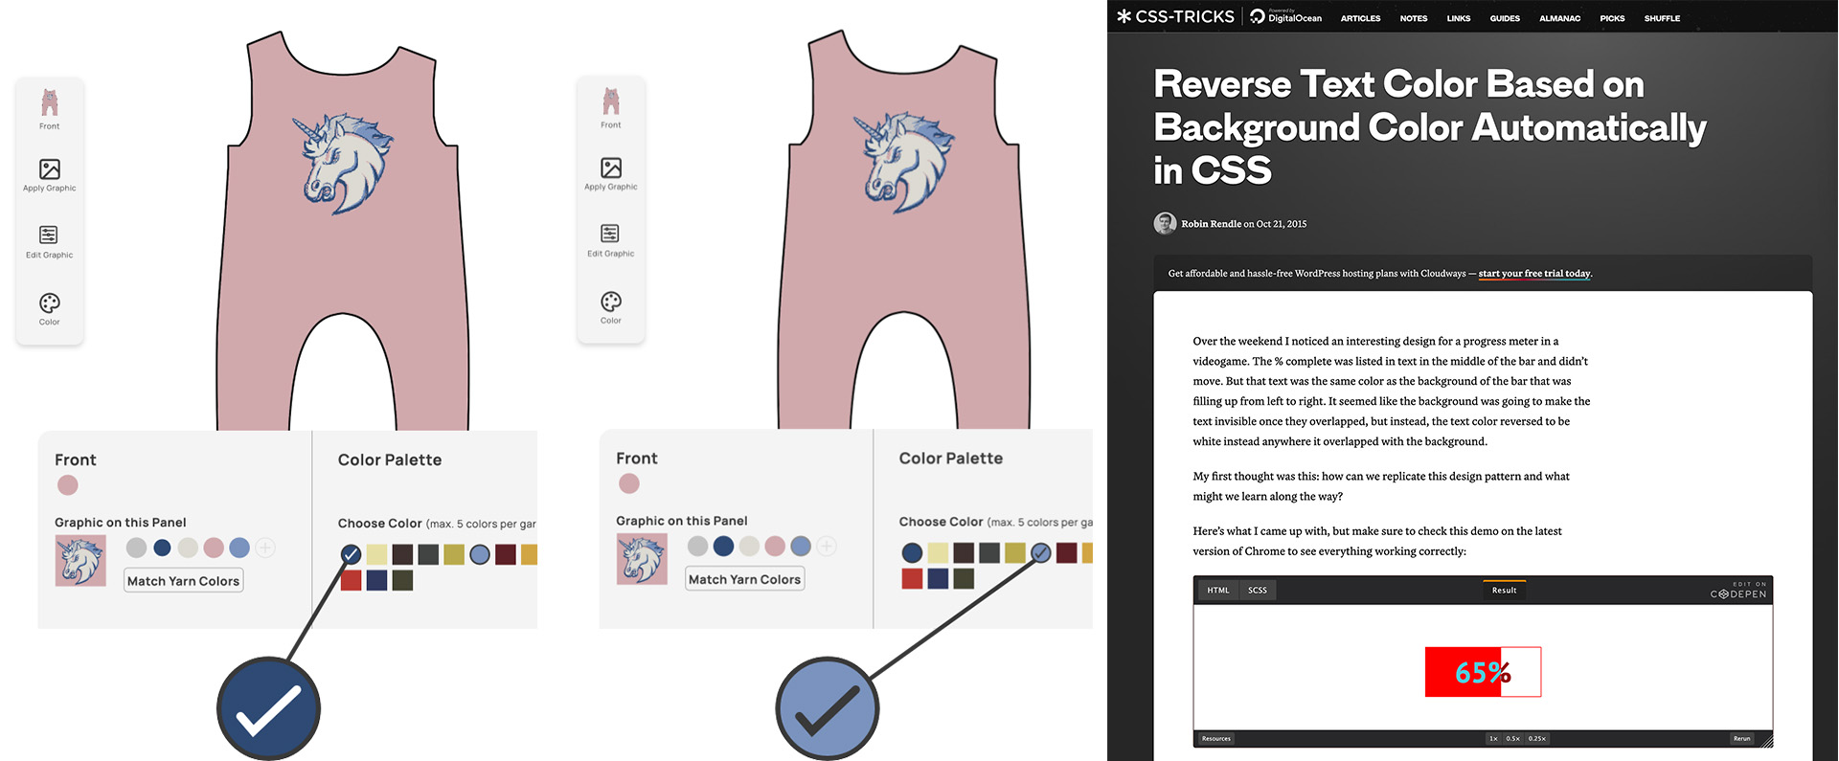Switch to the HTML tab in CodePen
The height and width of the screenshot is (761, 1839).
tap(1218, 591)
